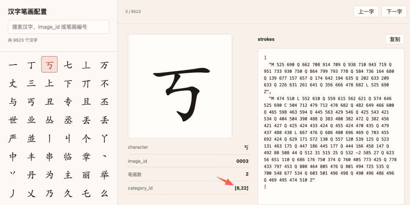Select character 並 in the grid

point(31,138)
